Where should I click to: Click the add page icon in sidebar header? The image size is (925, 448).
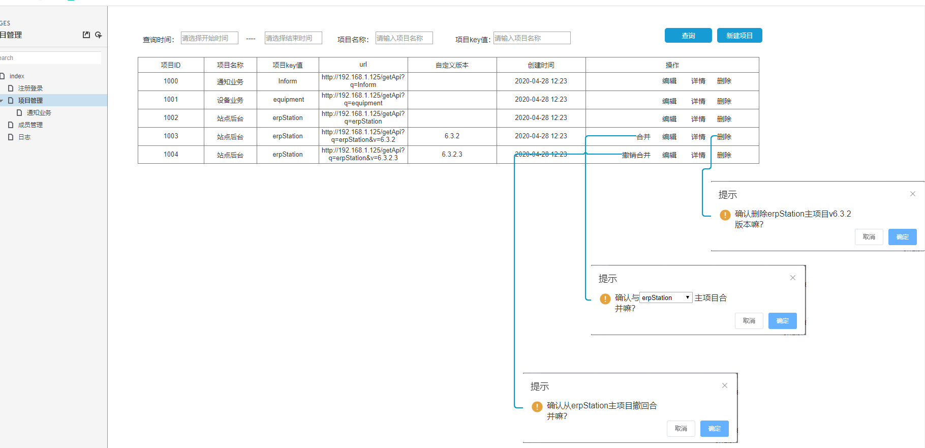[99, 35]
